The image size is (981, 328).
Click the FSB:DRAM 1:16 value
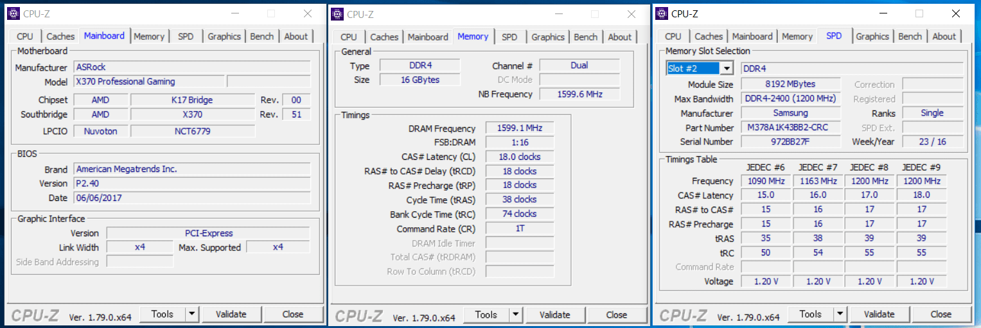pyautogui.click(x=520, y=142)
